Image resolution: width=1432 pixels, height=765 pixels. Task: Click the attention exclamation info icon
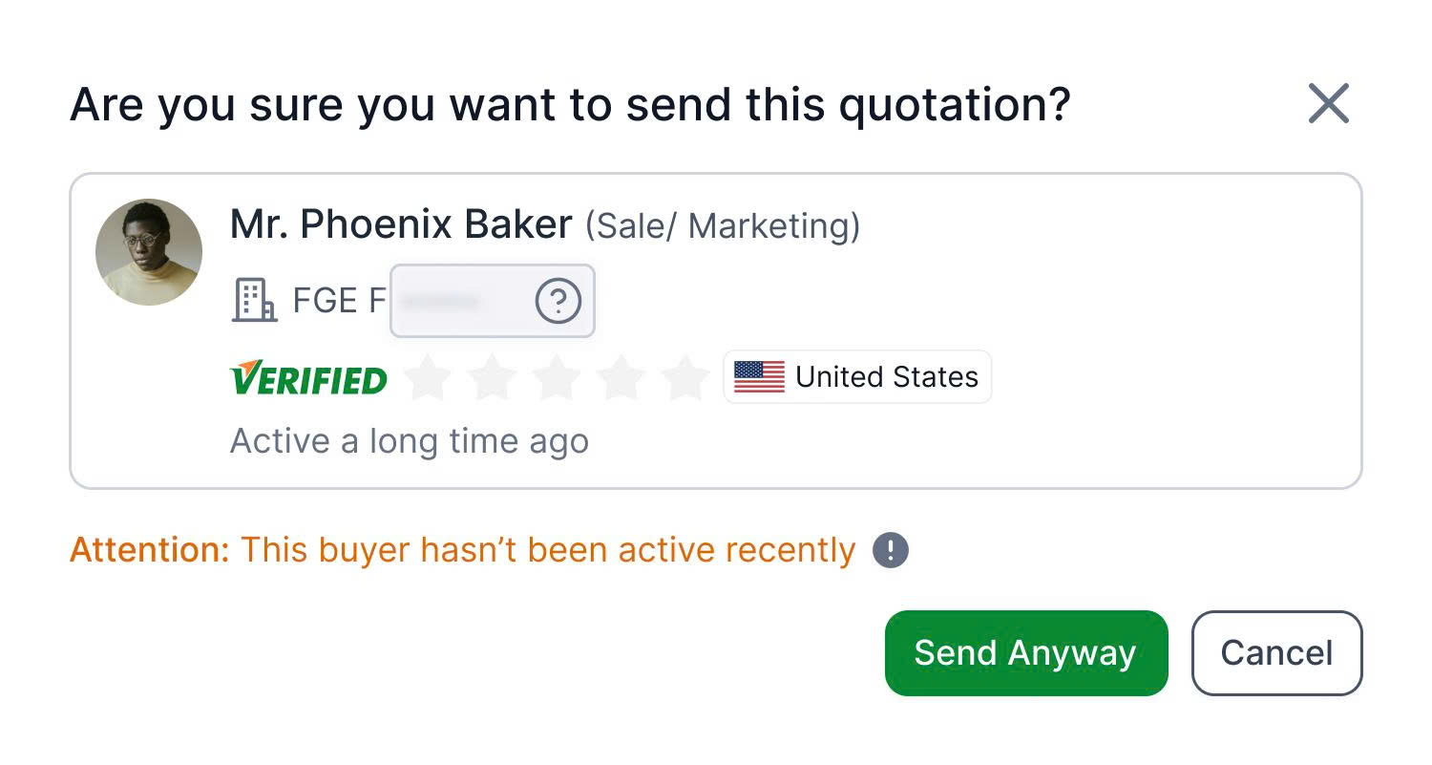coord(891,550)
